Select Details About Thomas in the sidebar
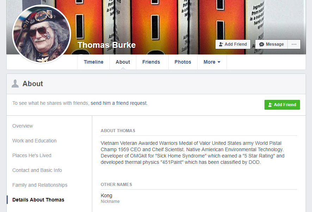The image size is (312, 212). pos(38,200)
